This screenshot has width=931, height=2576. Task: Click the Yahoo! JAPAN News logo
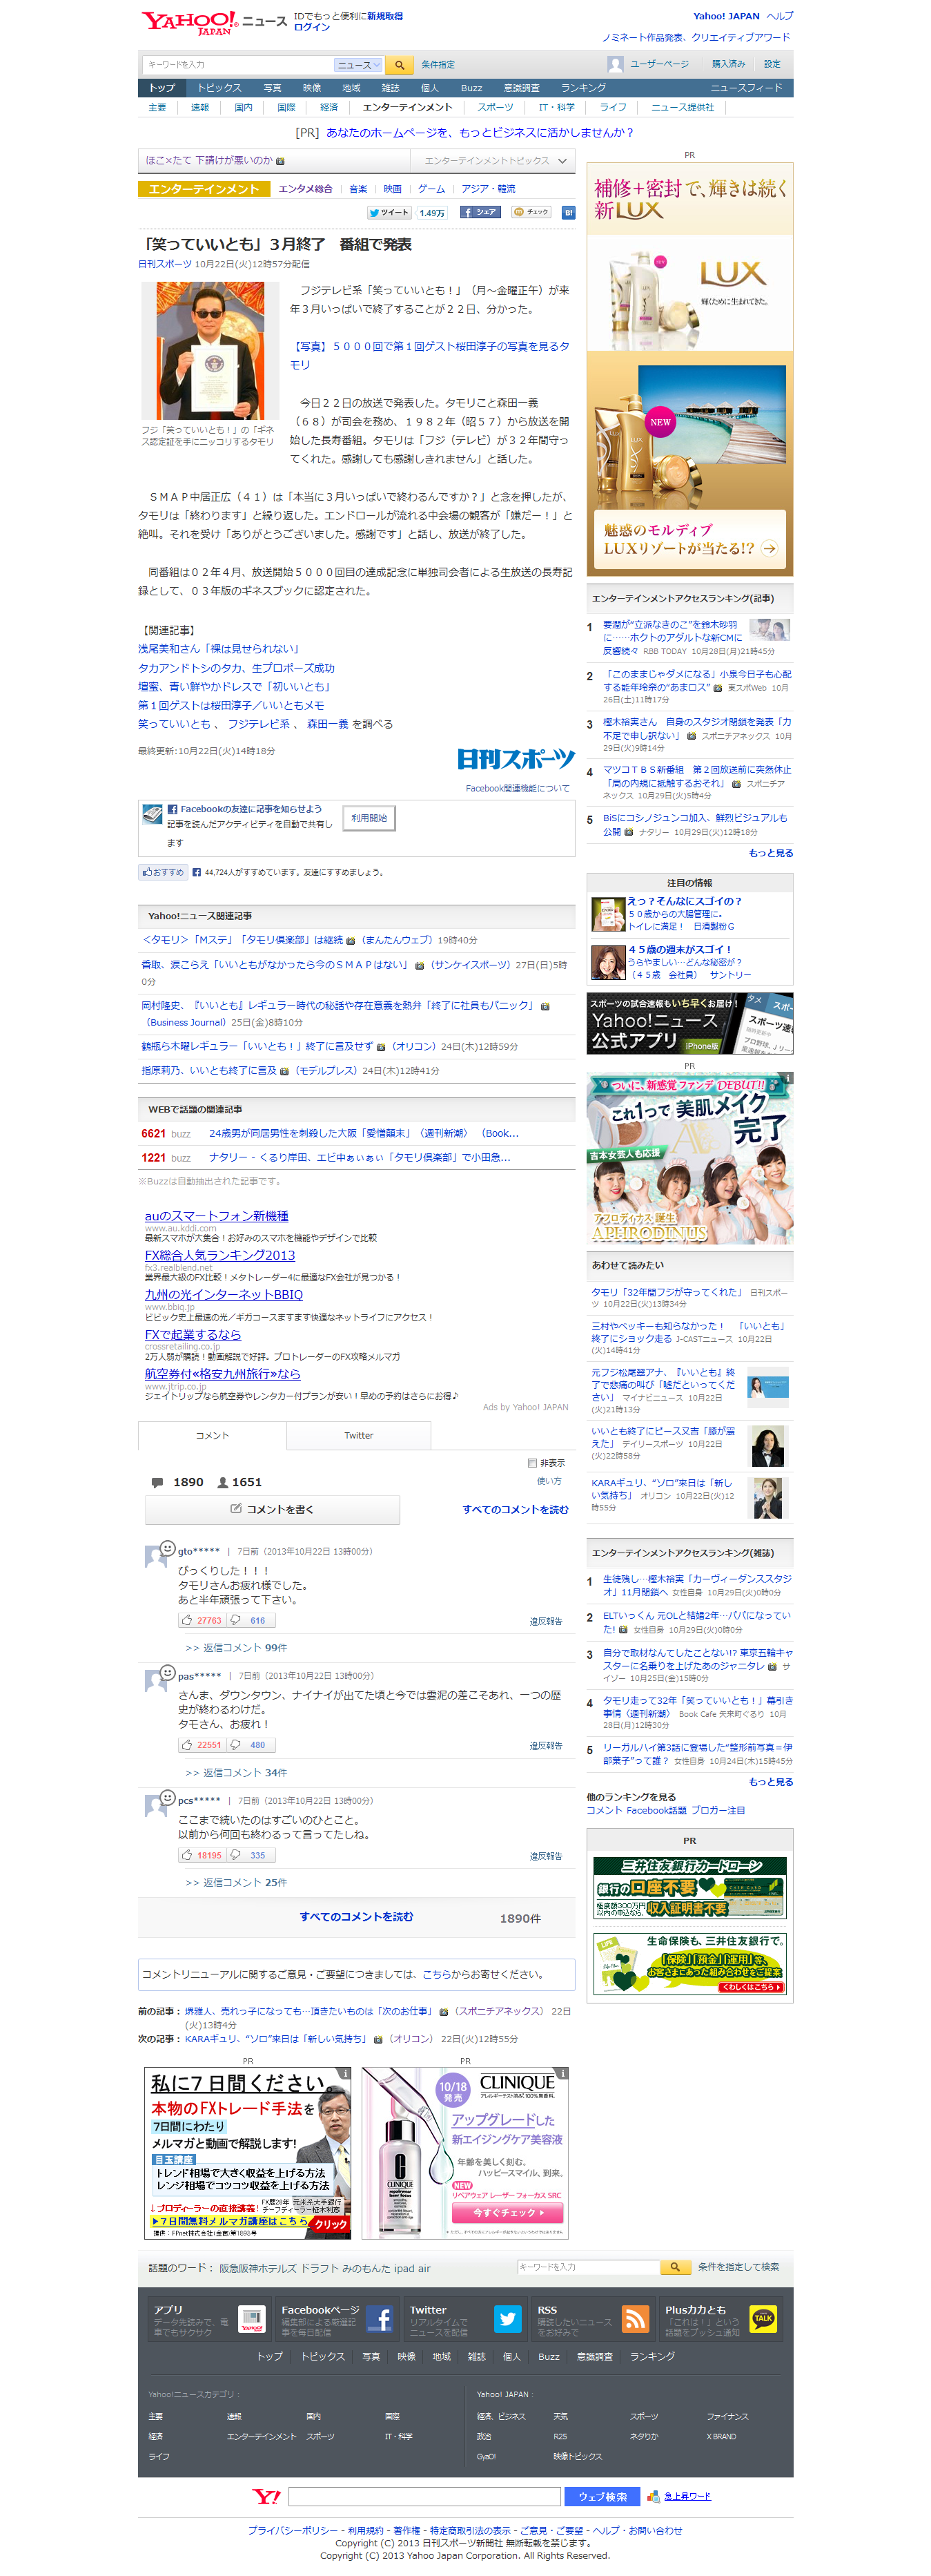point(214,22)
